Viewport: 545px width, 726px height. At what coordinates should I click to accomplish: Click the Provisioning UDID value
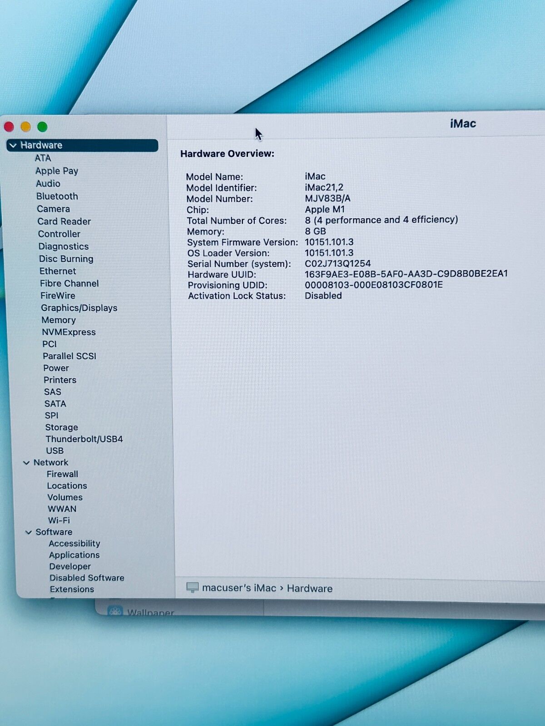coord(373,285)
